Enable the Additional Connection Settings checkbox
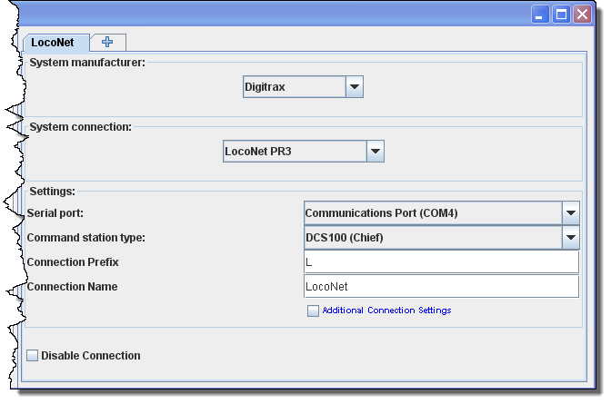 coord(314,310)
